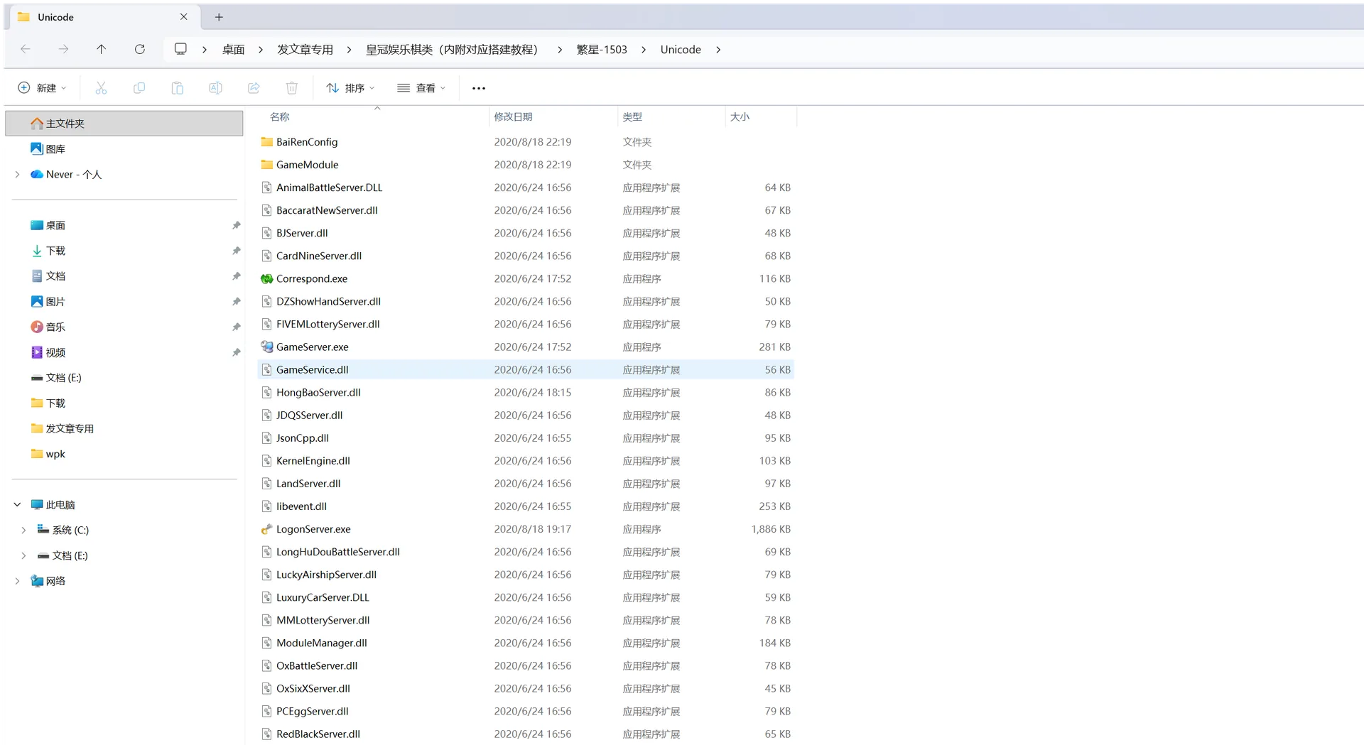This screenshot has height=745, width=1364.
Task: Expand the Never - 个人 OneDrive node
Action: click(17, 175)
